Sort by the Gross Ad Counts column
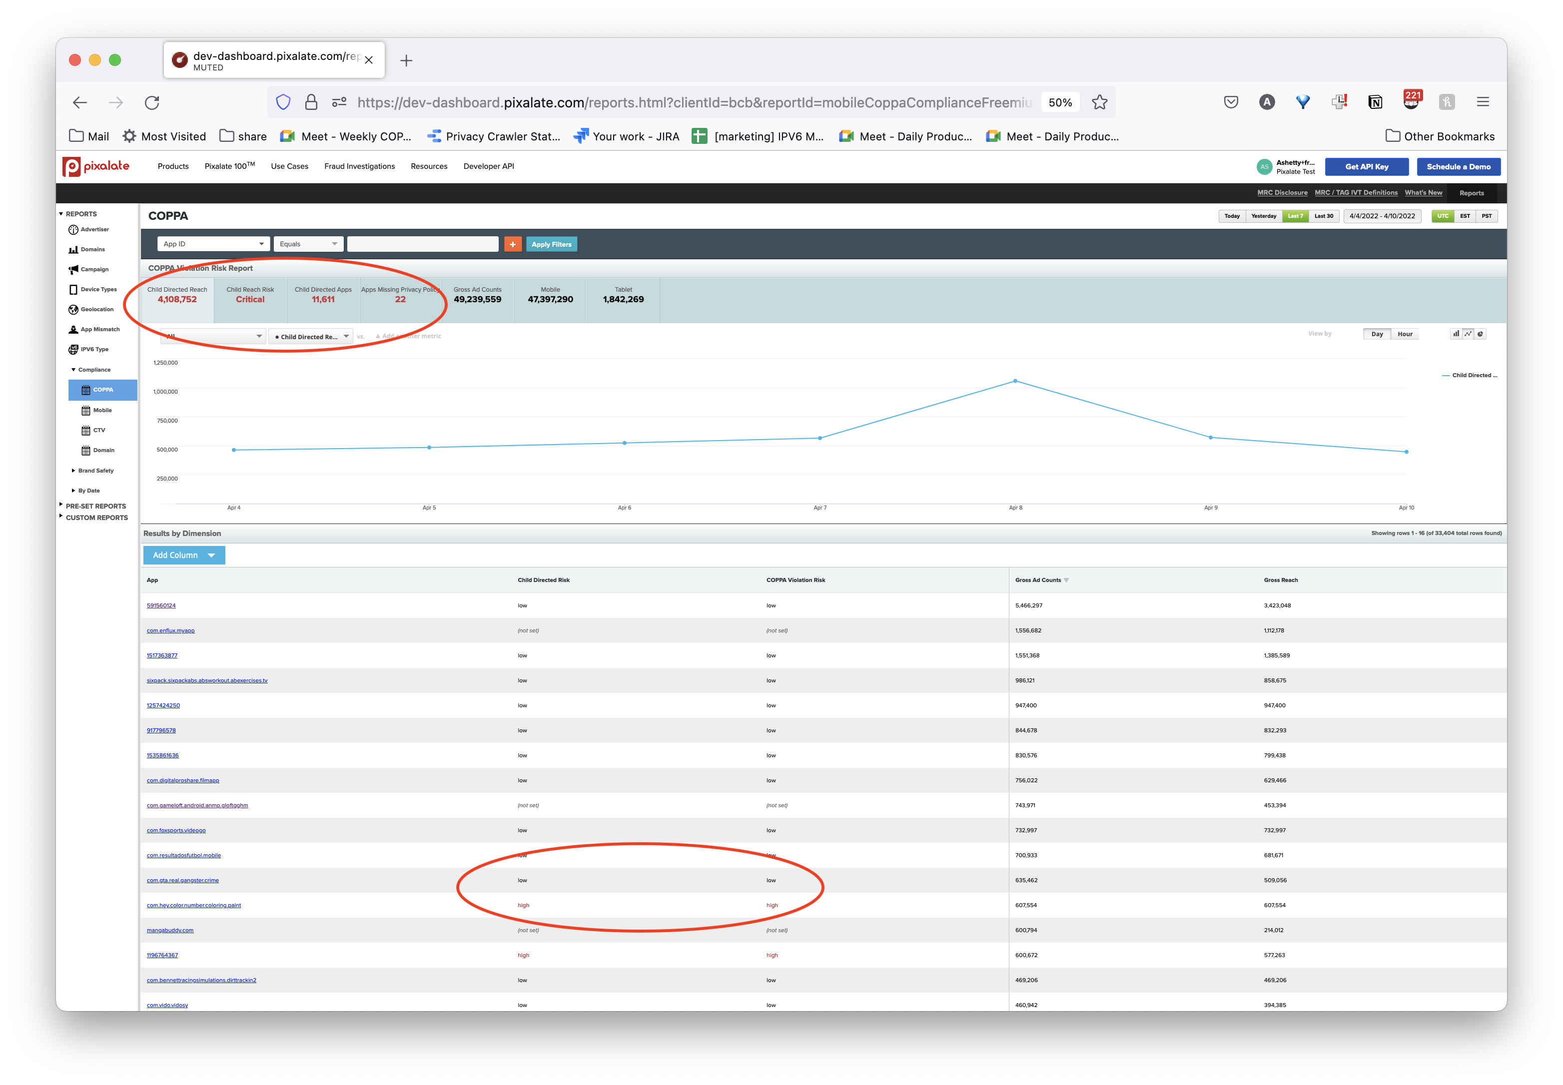Viewport: 1563px width, 1085px height. point(1041,580)
